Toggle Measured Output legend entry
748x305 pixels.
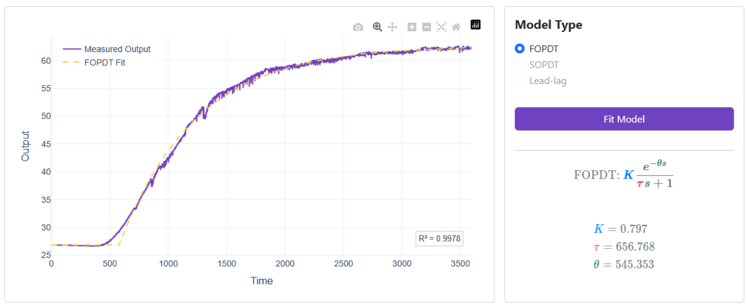107,49
